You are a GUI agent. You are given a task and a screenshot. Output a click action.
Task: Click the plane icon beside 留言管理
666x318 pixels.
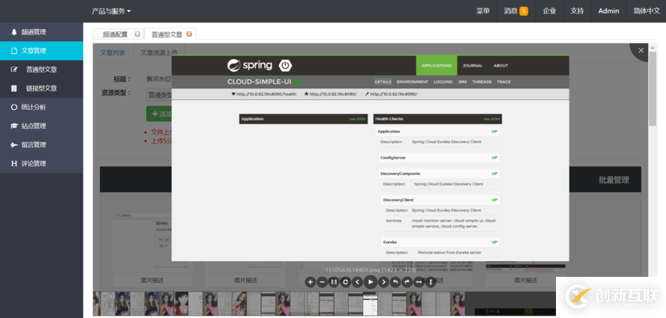[14, 144]
